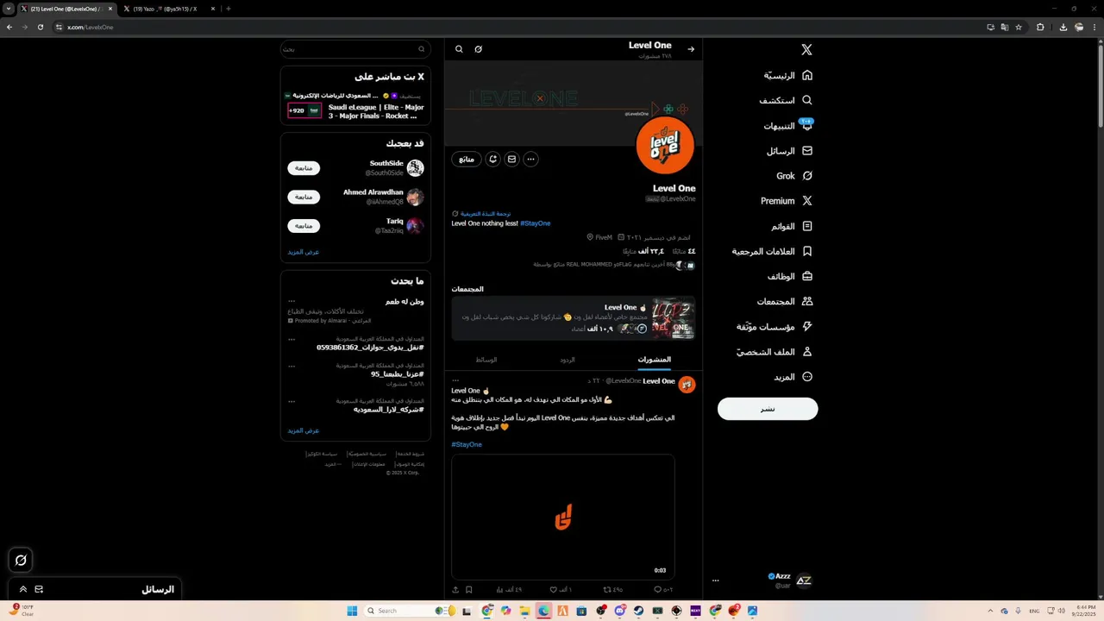Click the back arrow in the profile header
Viewport: 1104px width, 621px height.
tap(691, 49)
